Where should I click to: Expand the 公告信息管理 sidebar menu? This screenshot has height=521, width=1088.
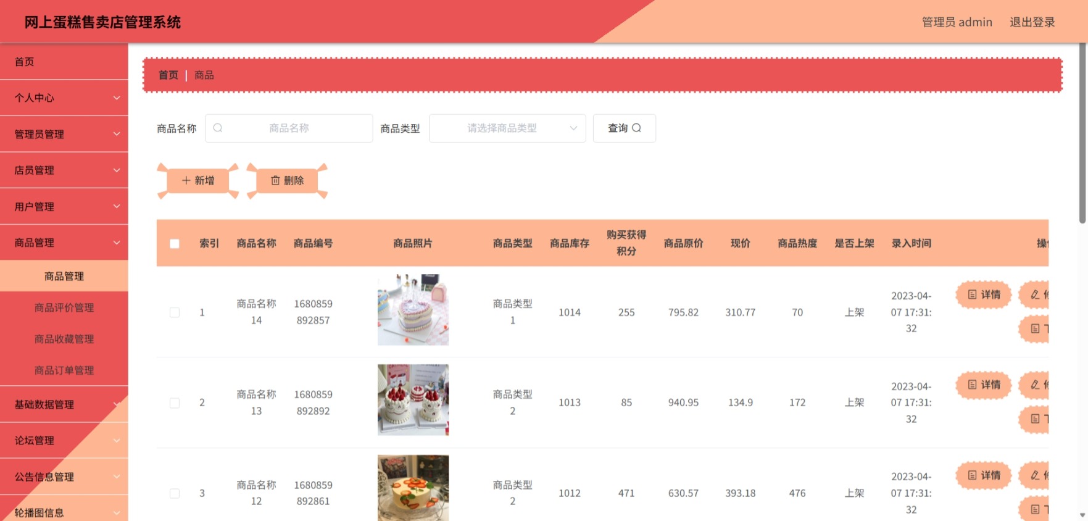click(x=64, y=477)
